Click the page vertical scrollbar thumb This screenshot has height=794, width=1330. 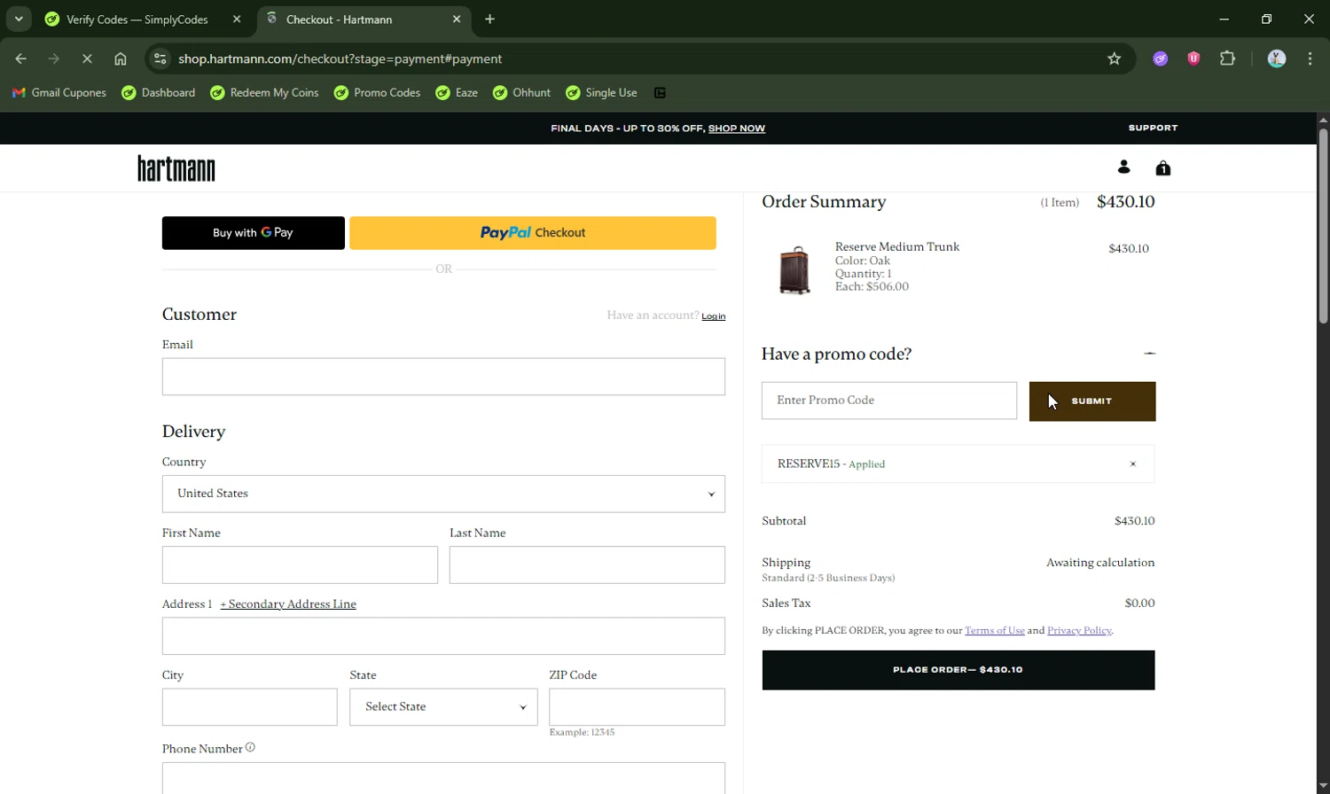coord(1323,226)
